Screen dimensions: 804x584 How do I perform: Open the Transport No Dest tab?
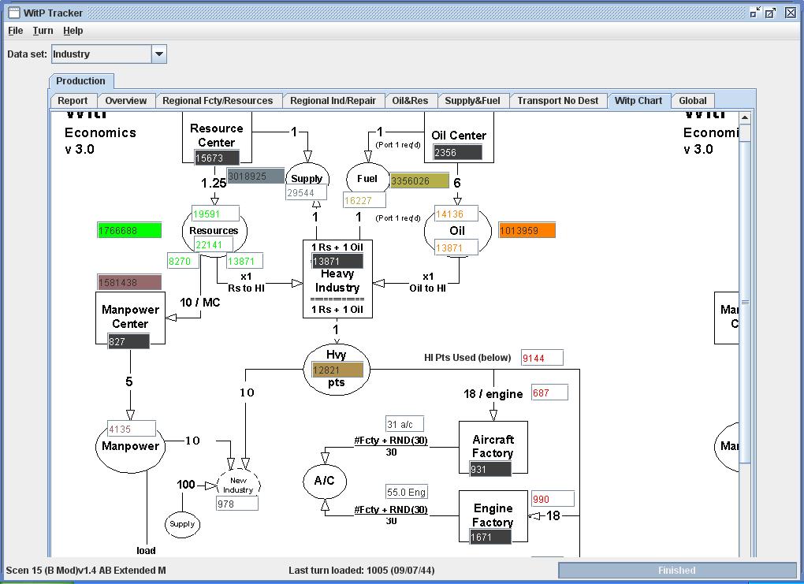[557, 101]
